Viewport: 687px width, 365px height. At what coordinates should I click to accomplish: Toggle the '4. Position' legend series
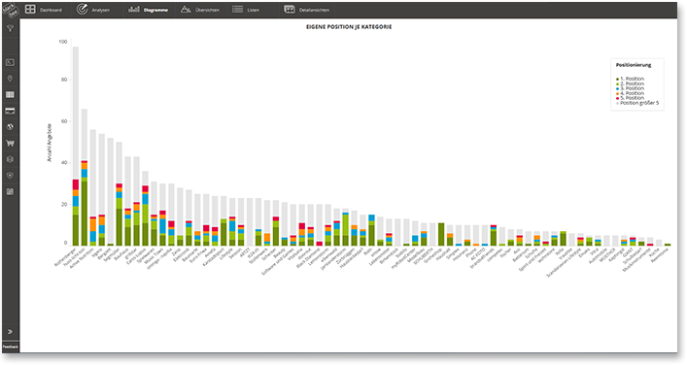(631, 93)
